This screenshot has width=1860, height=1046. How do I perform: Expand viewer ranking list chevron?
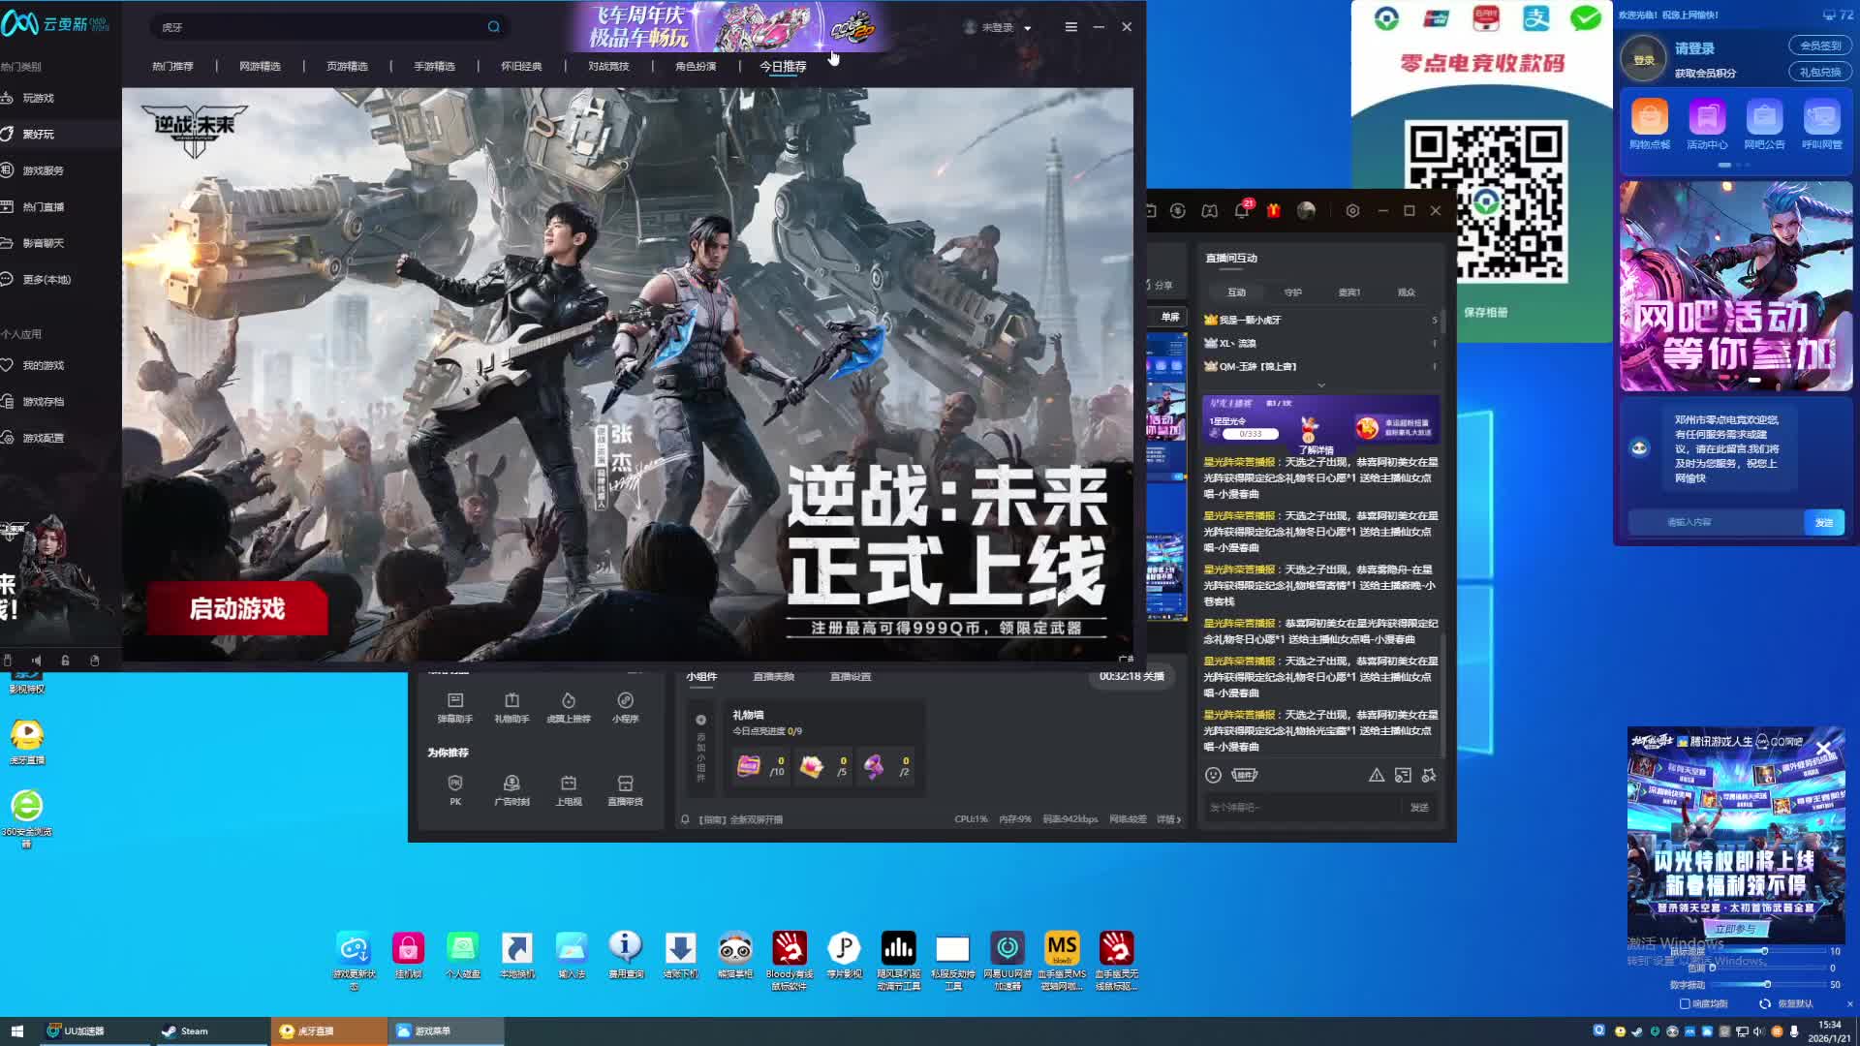(x=1320, y=385)
